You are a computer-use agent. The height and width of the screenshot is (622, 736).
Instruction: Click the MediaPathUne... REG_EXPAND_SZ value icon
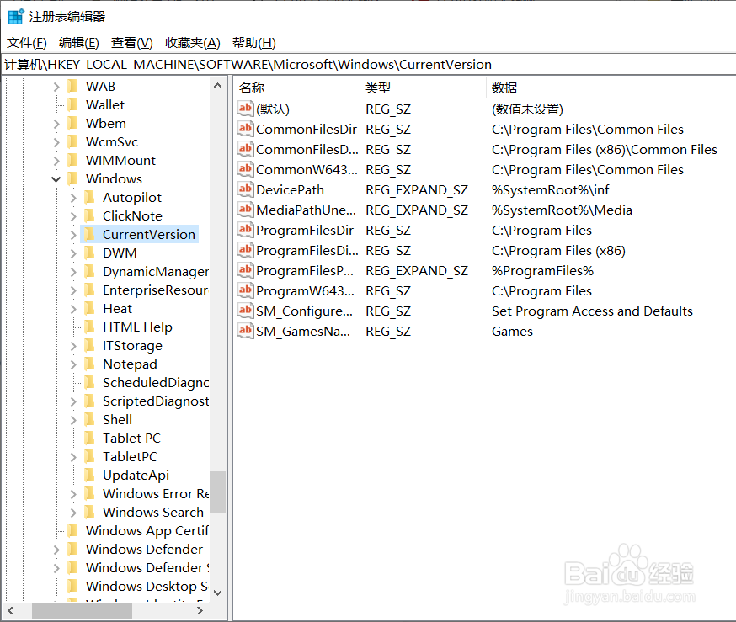[x=245, y=210]
